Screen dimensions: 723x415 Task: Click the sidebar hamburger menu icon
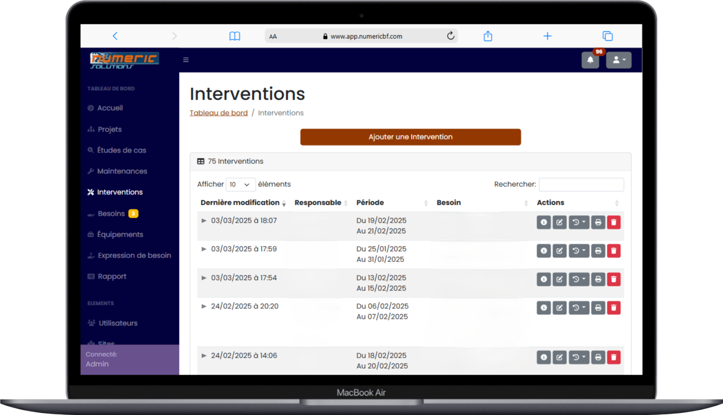(186, 60)
